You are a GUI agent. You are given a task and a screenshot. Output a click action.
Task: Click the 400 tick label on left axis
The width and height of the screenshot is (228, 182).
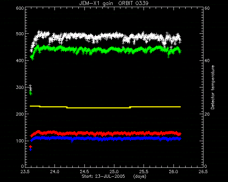[20, 60]
